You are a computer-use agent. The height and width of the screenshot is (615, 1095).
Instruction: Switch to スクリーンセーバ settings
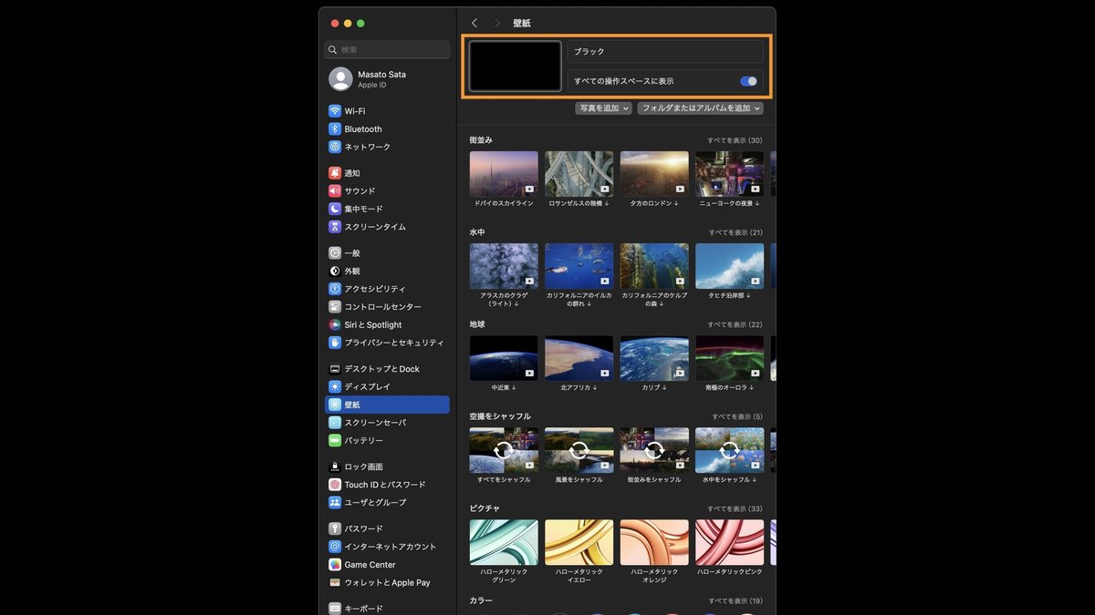368,423
